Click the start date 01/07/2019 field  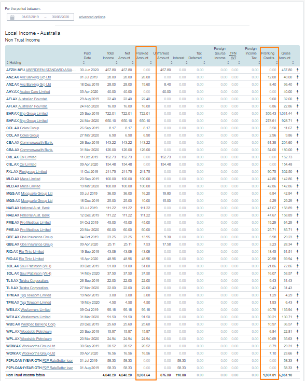(30, 17)
